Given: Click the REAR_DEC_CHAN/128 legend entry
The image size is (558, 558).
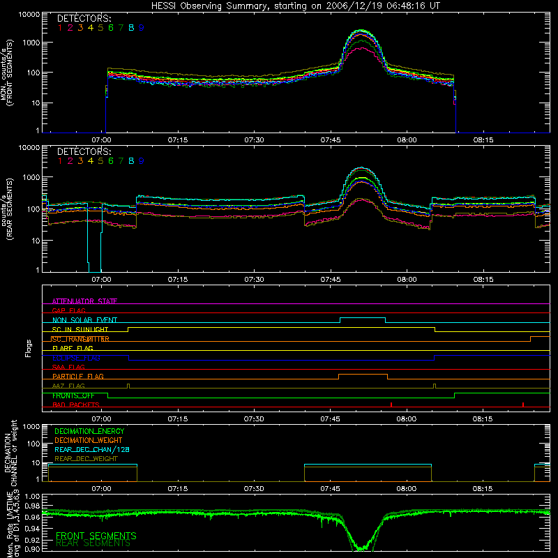Looking at the screenshot, I should 92,449.
